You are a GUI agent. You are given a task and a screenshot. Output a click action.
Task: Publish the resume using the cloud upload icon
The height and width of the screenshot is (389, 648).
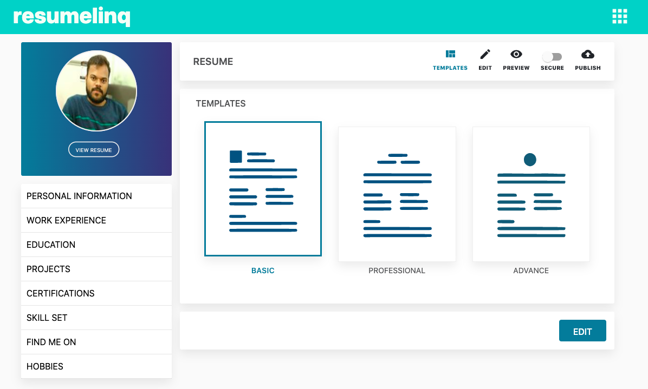pos(587,54)
